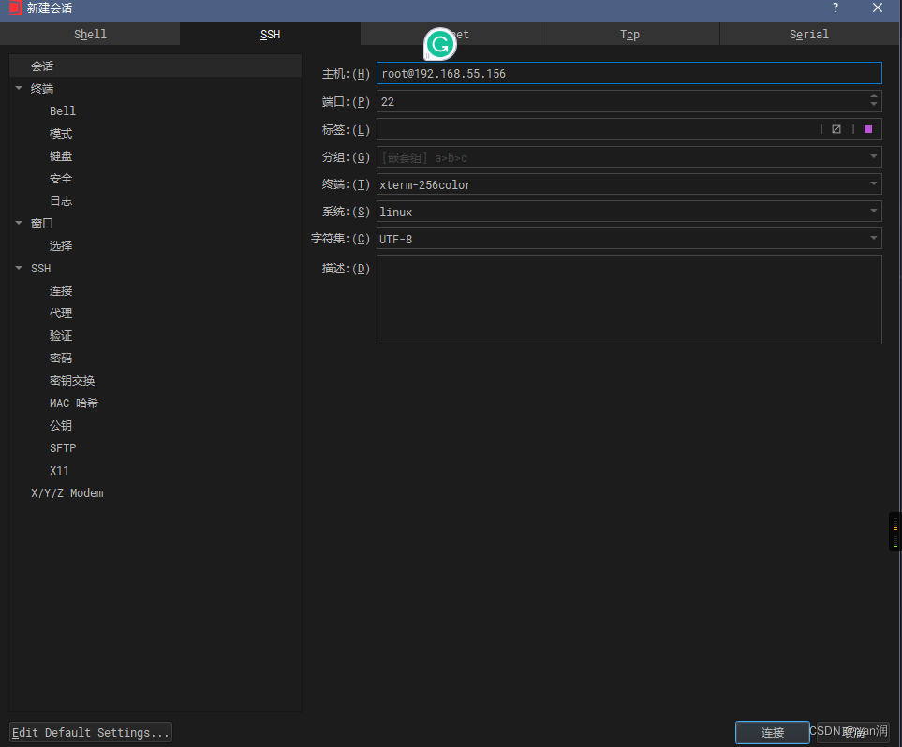
Task: Select 选择 under 窗口
Action: point(61,245)
